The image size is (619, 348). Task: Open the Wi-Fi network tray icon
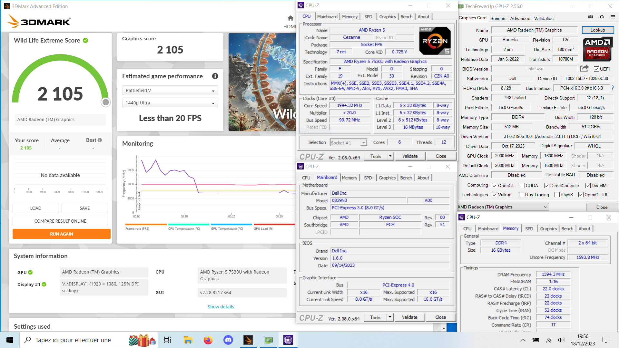[549, 340]
